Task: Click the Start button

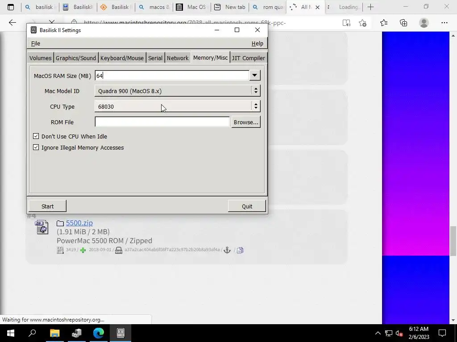Action: tap(47, 206)
